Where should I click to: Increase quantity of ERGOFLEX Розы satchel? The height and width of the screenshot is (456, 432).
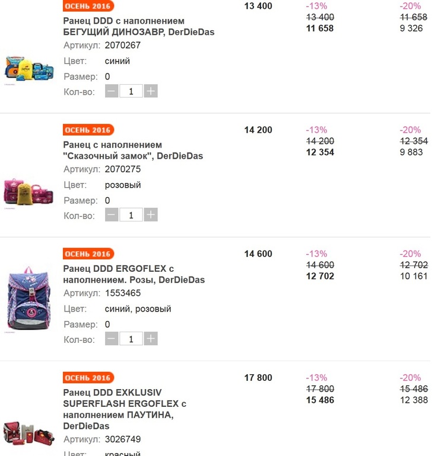point(151,339)
